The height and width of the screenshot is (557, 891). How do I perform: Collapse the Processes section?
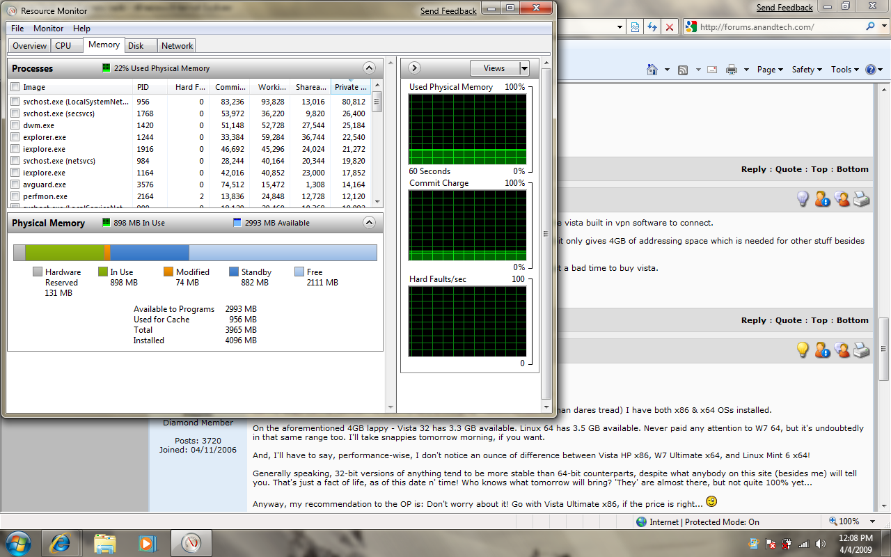pos(369,68)
